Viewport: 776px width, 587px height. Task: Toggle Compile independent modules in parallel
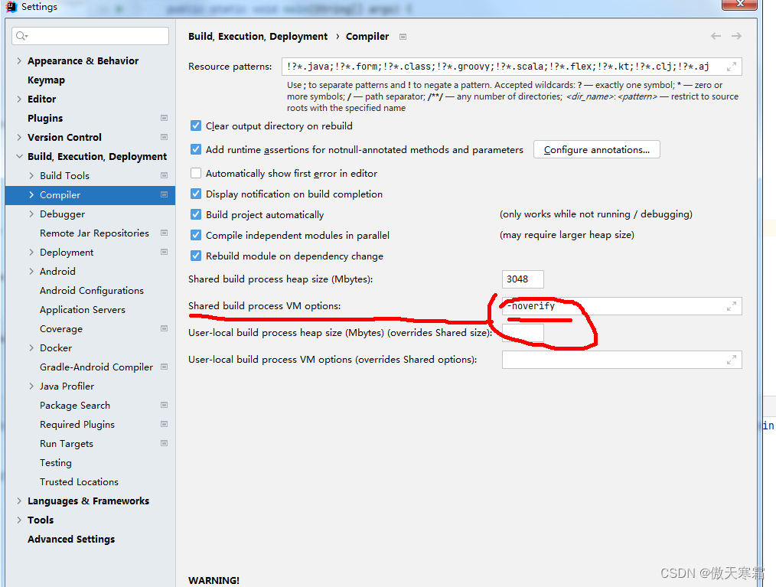(196, 235)
